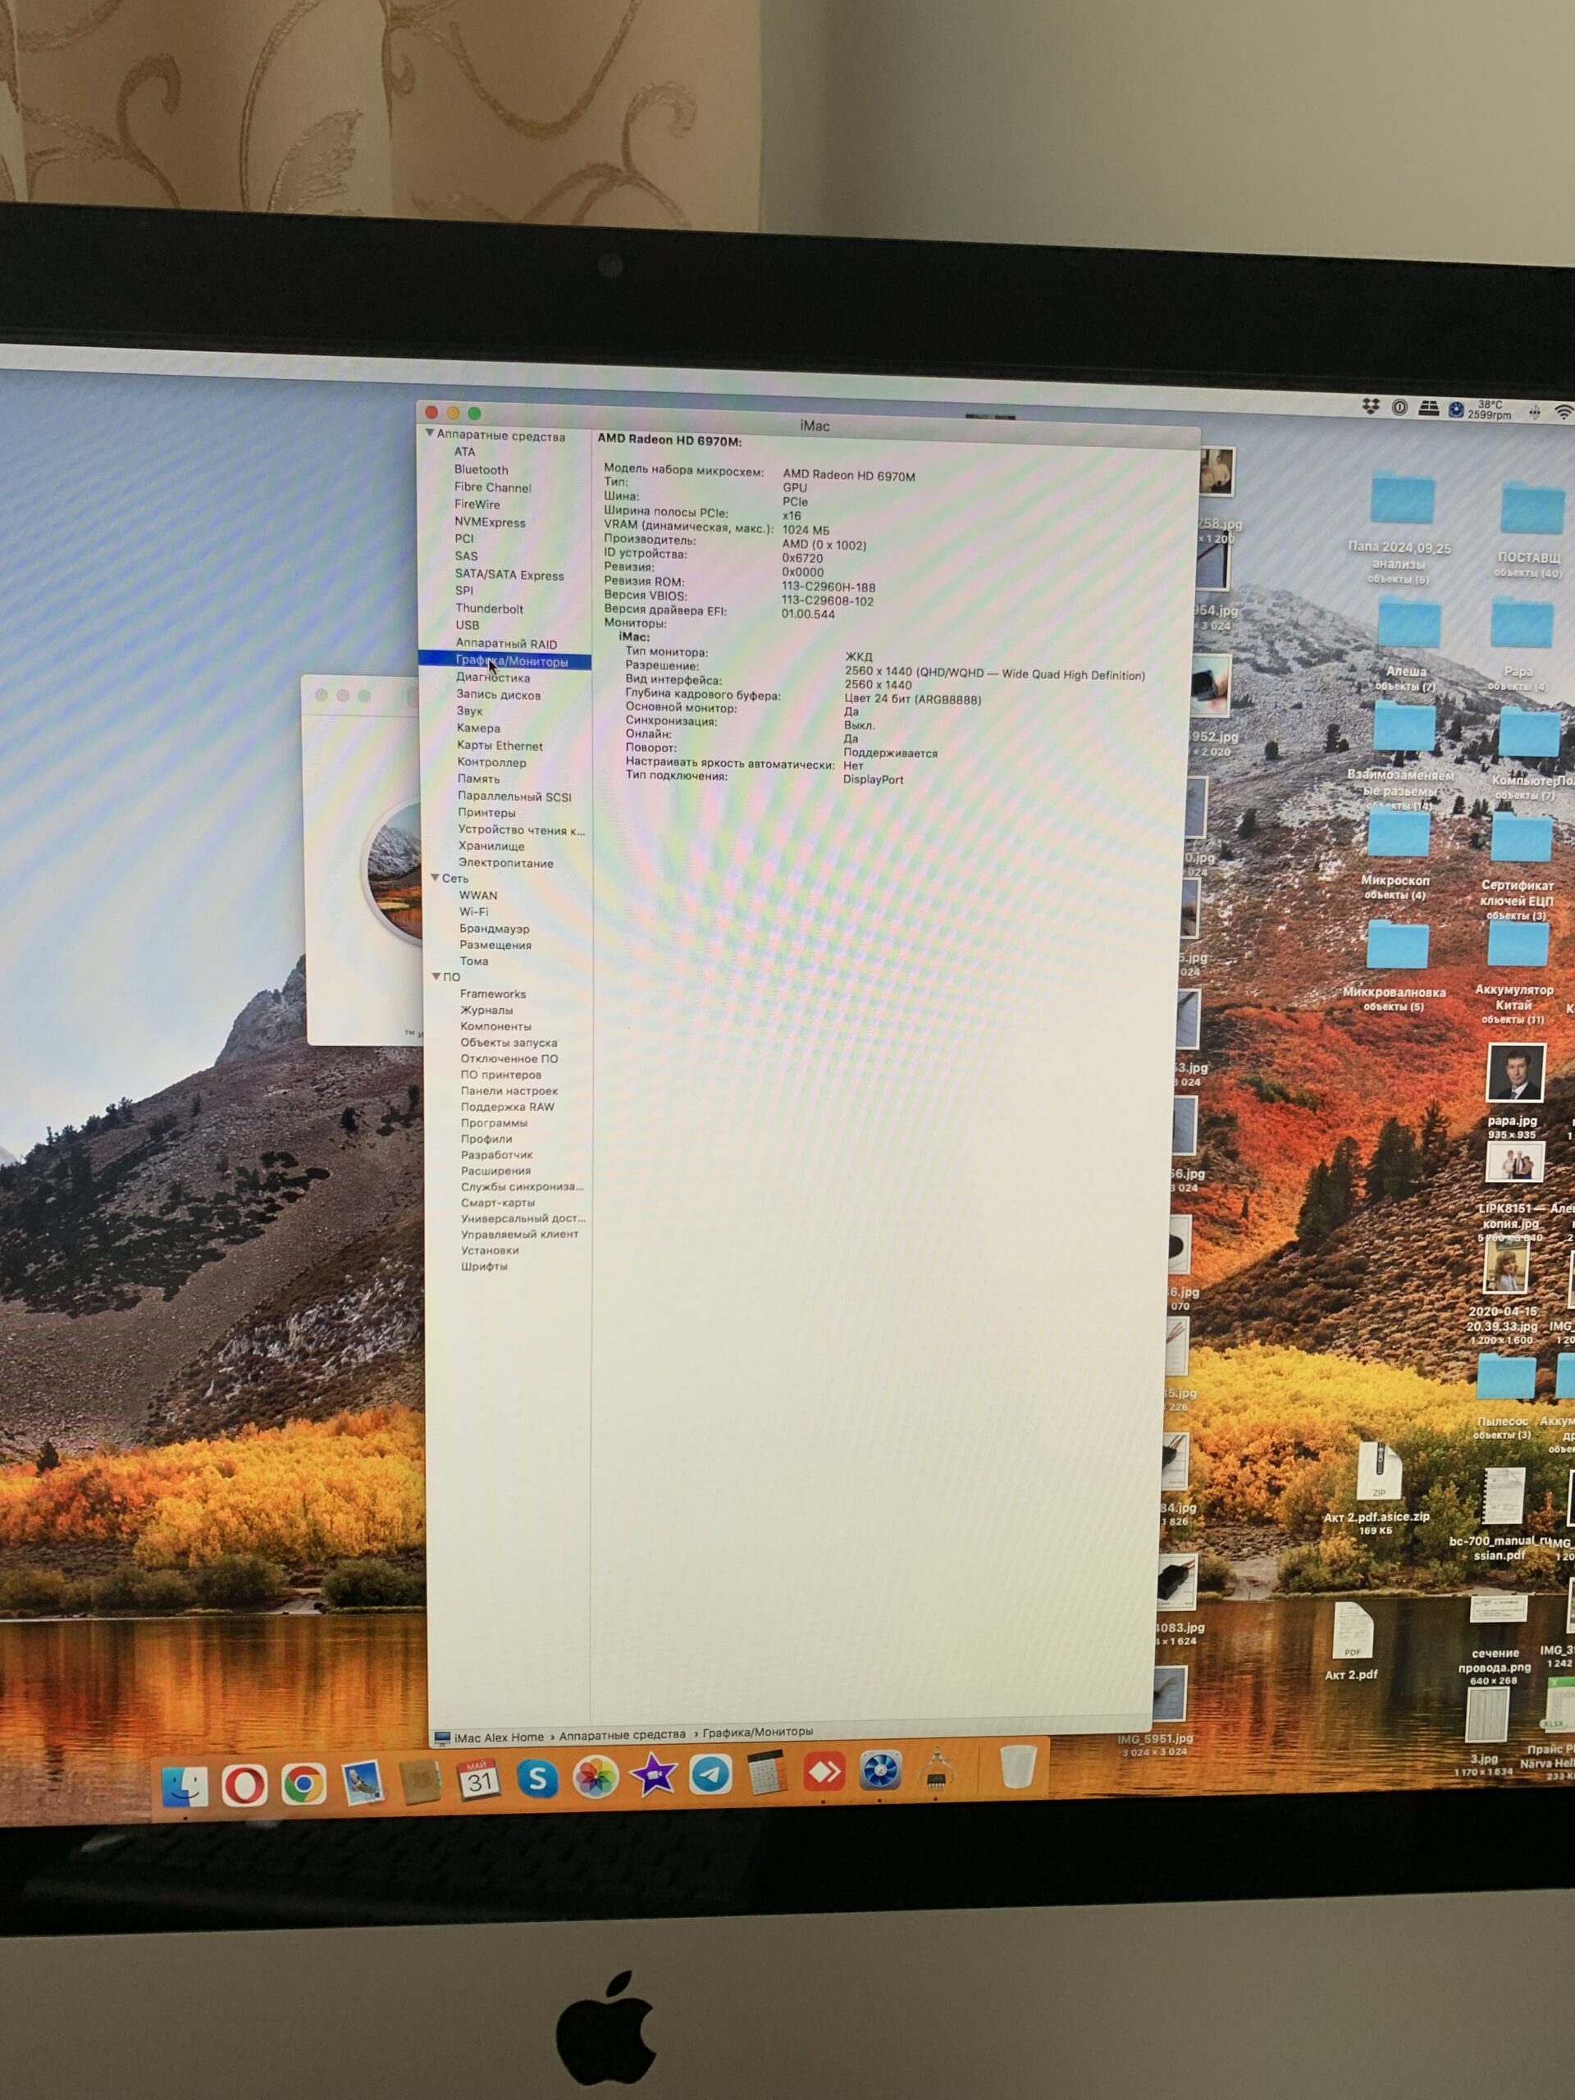Launch iMovie from the Dock
Screen dimensions: 1575x2100
(653, 1774)
